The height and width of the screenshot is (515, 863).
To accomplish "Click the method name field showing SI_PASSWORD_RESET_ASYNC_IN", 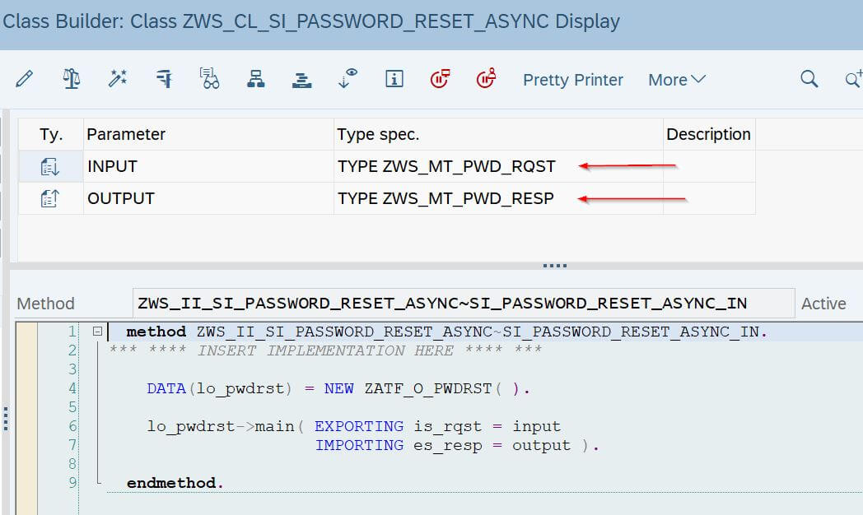I will tap(461, 303).
